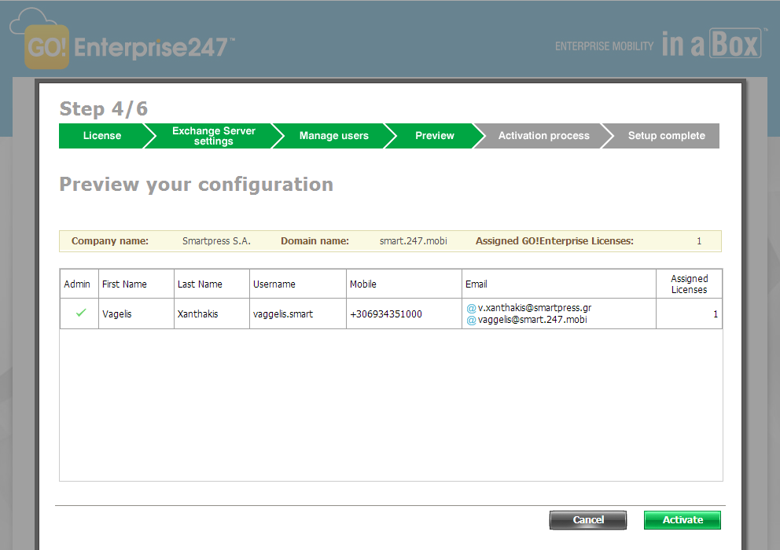The width and height of the screenshot is (780, 550).
Task: Click the Assigned Licenses column header
Action: (689, 284)
